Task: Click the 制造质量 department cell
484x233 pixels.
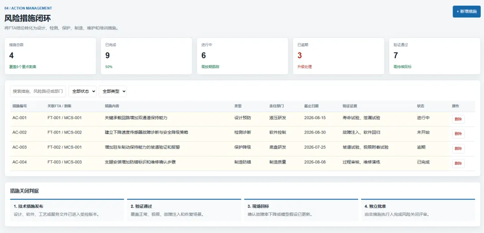Action: (277, 162)
